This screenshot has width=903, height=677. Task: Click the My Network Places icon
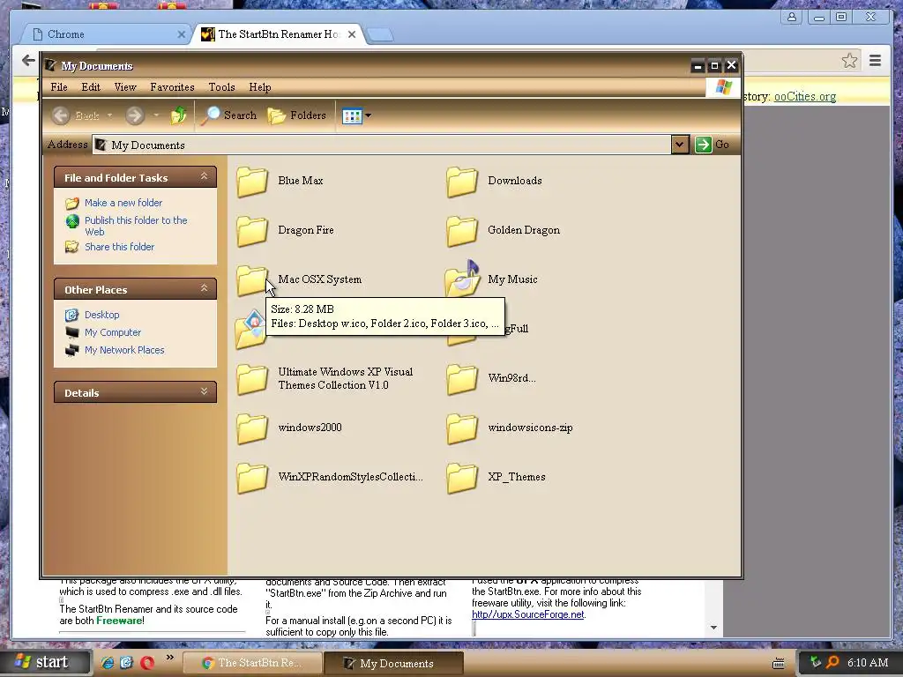[x=72, y=350]
